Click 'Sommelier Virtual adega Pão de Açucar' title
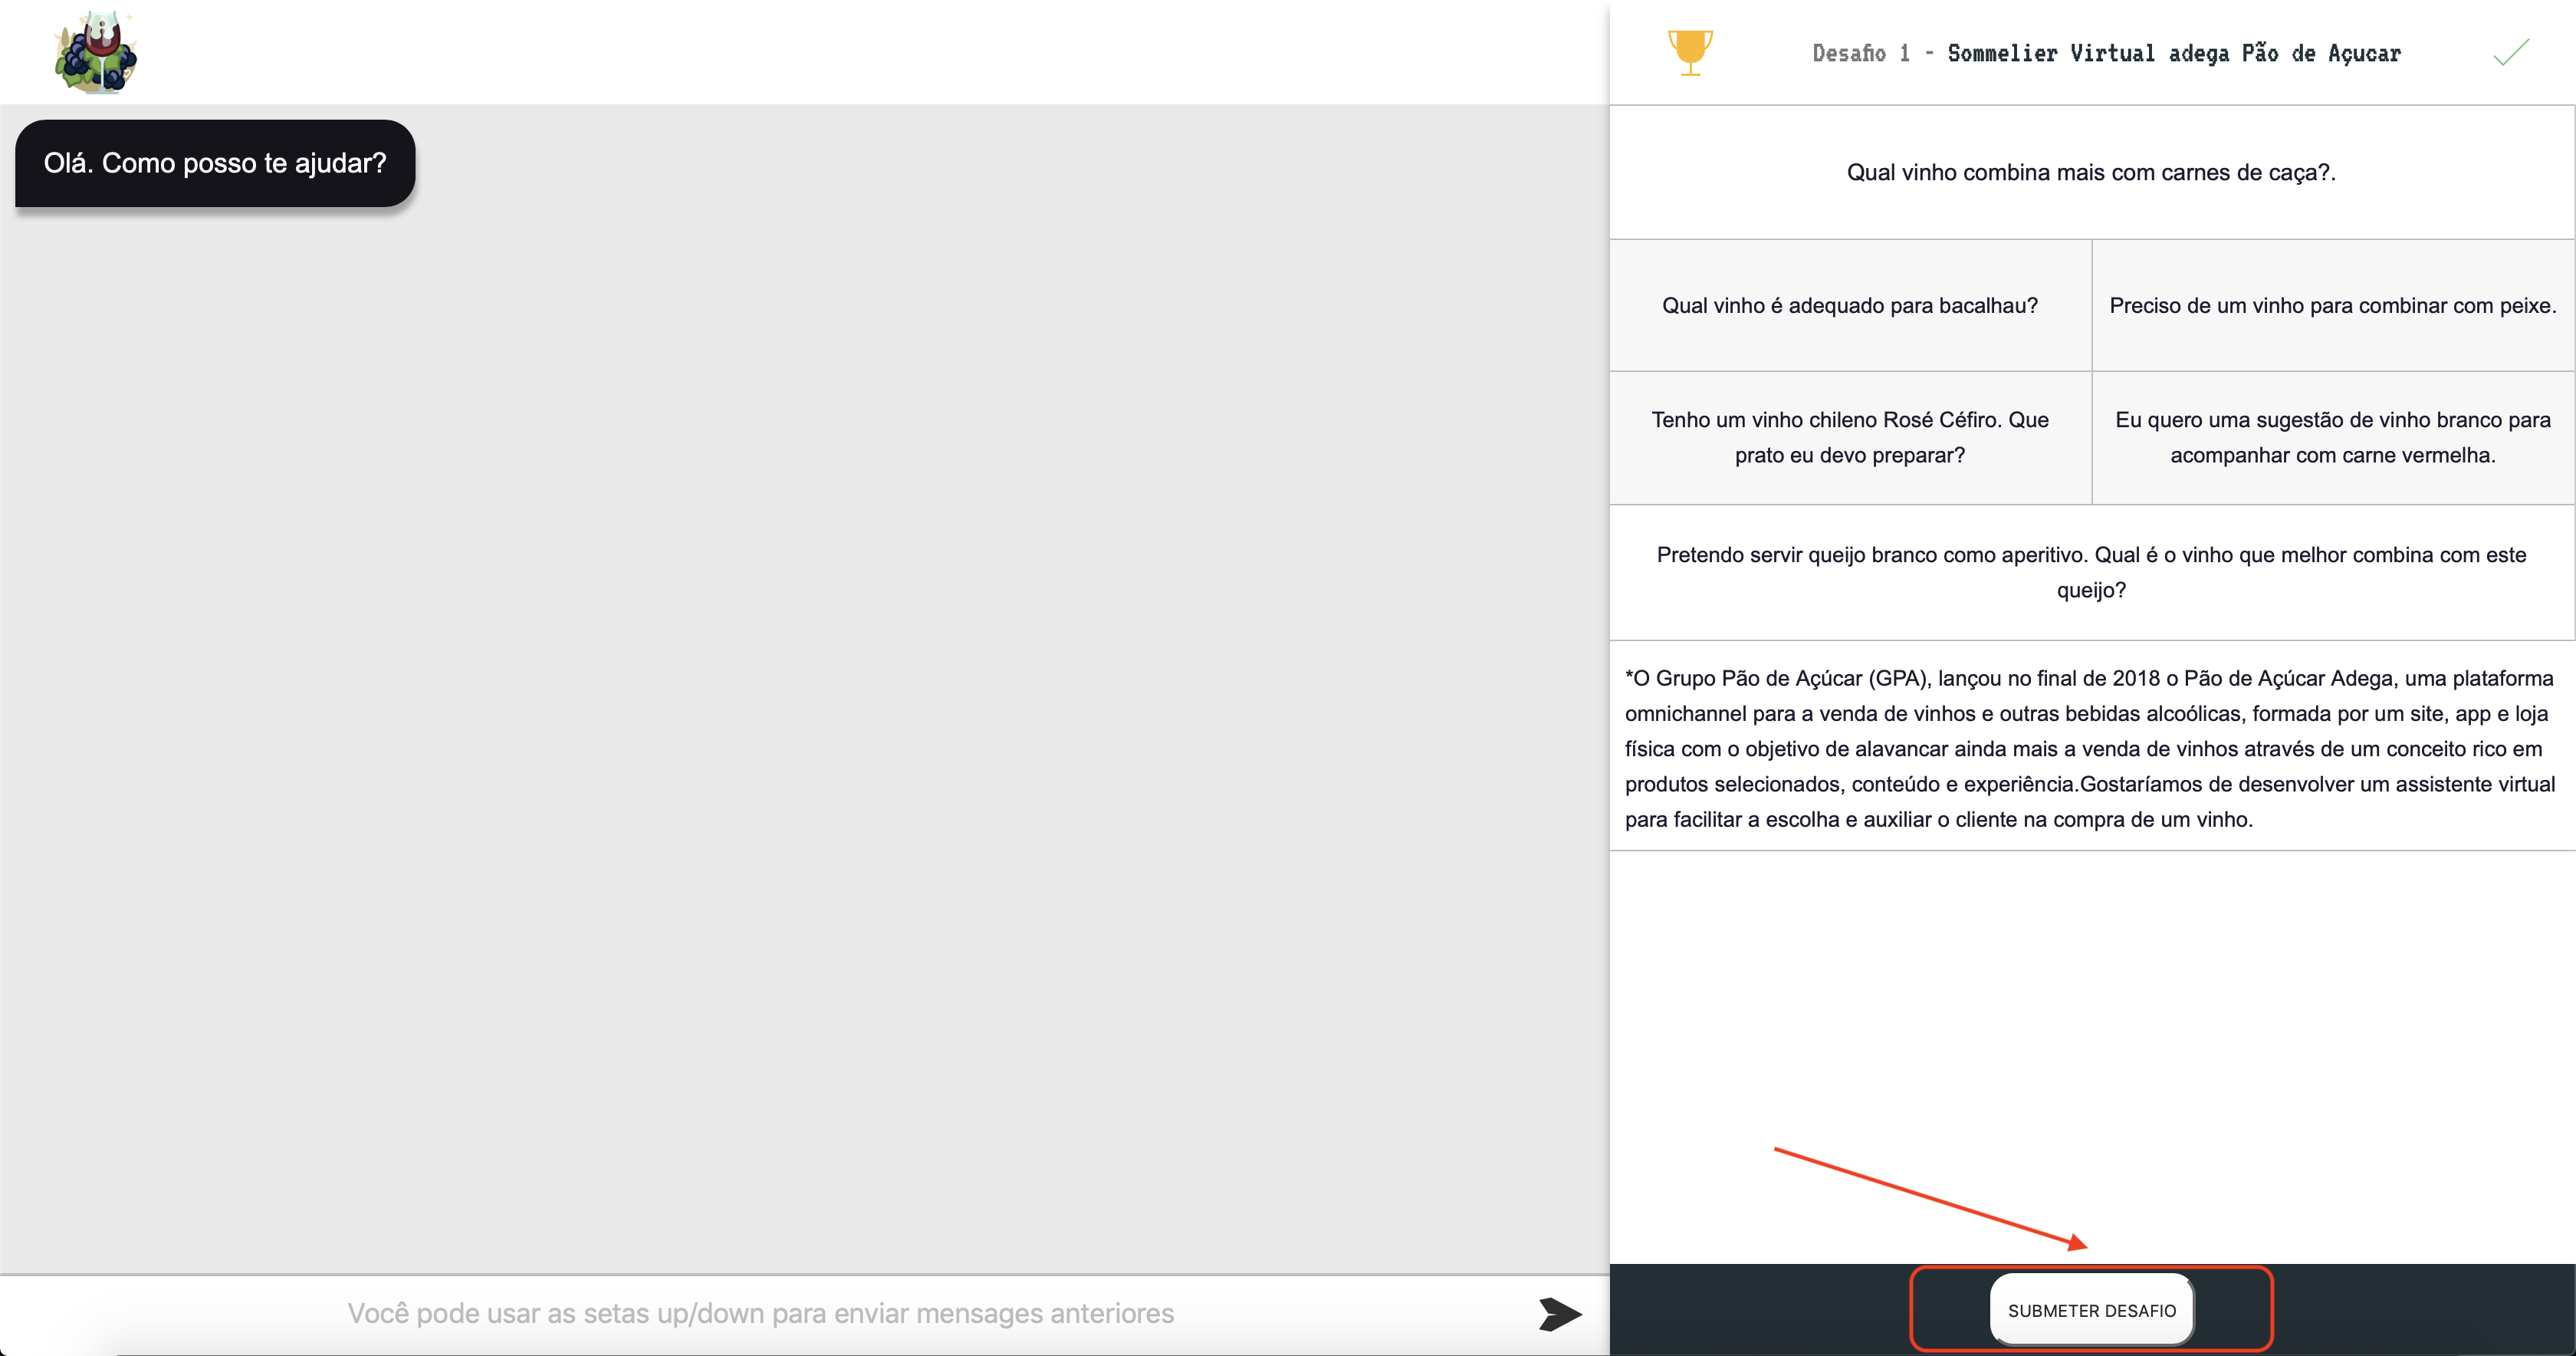The height and width of the screenshot is (1356, 2576). pos(2173,53)
